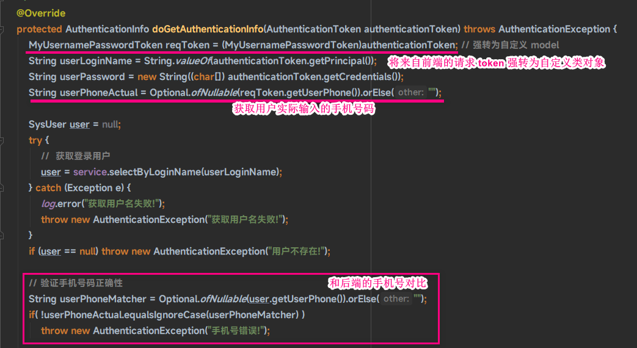Click 'if (user == null)' condition
This screenshot has height=348, width=637.
(x=64, y=252)
